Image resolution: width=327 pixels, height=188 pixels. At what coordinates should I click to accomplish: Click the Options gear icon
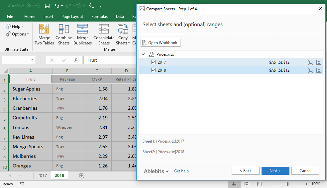coord(8,34)
